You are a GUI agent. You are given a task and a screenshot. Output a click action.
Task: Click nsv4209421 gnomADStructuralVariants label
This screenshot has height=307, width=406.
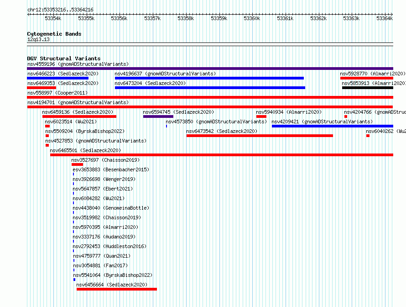pyautogui.click(x=322, y=122)
